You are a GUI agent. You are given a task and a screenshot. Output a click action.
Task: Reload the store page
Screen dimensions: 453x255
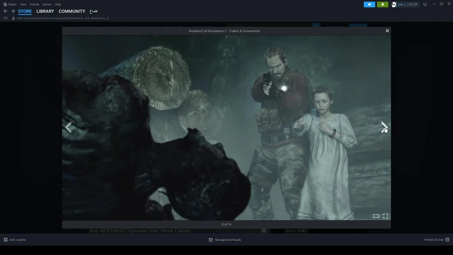pyautogui.click(x=6, y=18)
